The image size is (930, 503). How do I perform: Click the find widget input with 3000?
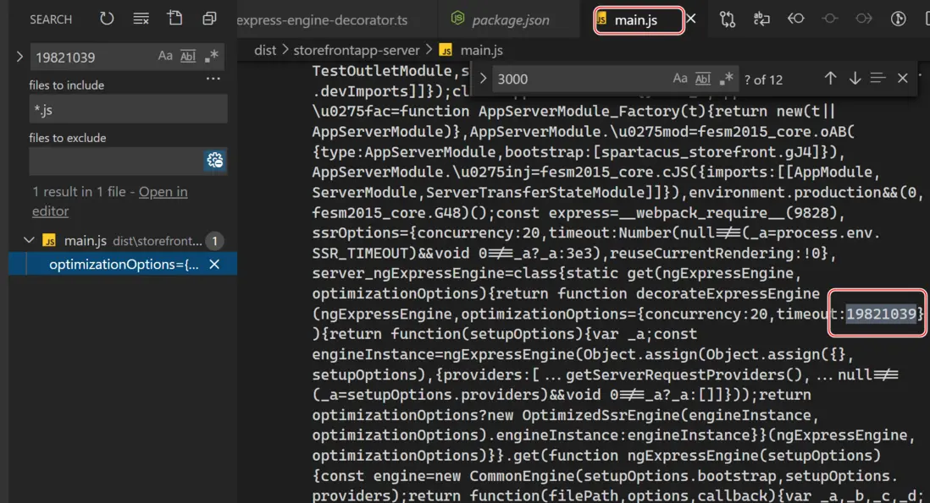(x=581, y=79)
